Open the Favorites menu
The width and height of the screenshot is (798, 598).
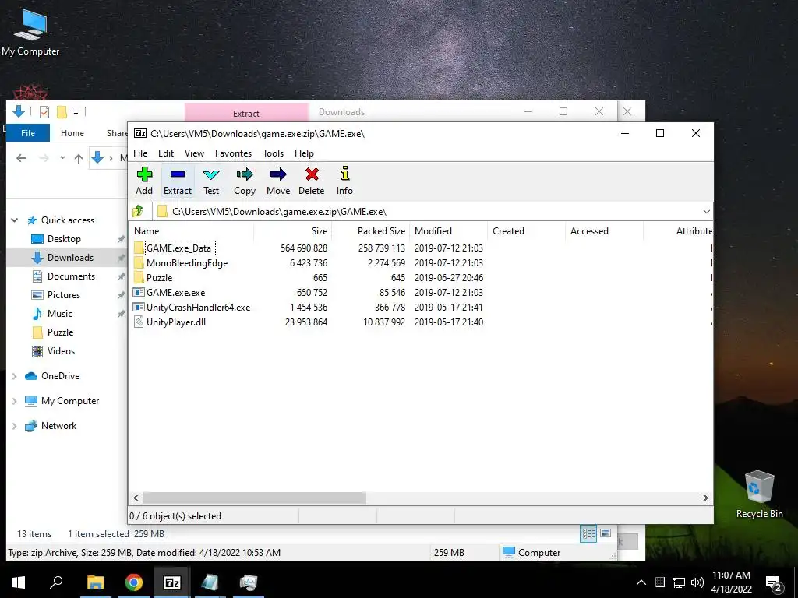tap(233, 153)
